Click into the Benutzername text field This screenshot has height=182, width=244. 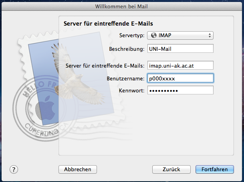pyautogui.click(x=180, y=78)
